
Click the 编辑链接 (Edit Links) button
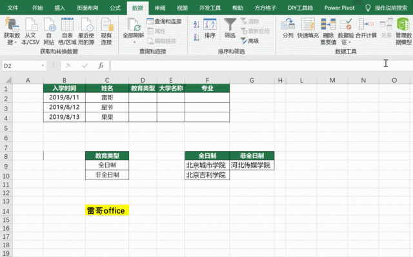pos(161,41)
